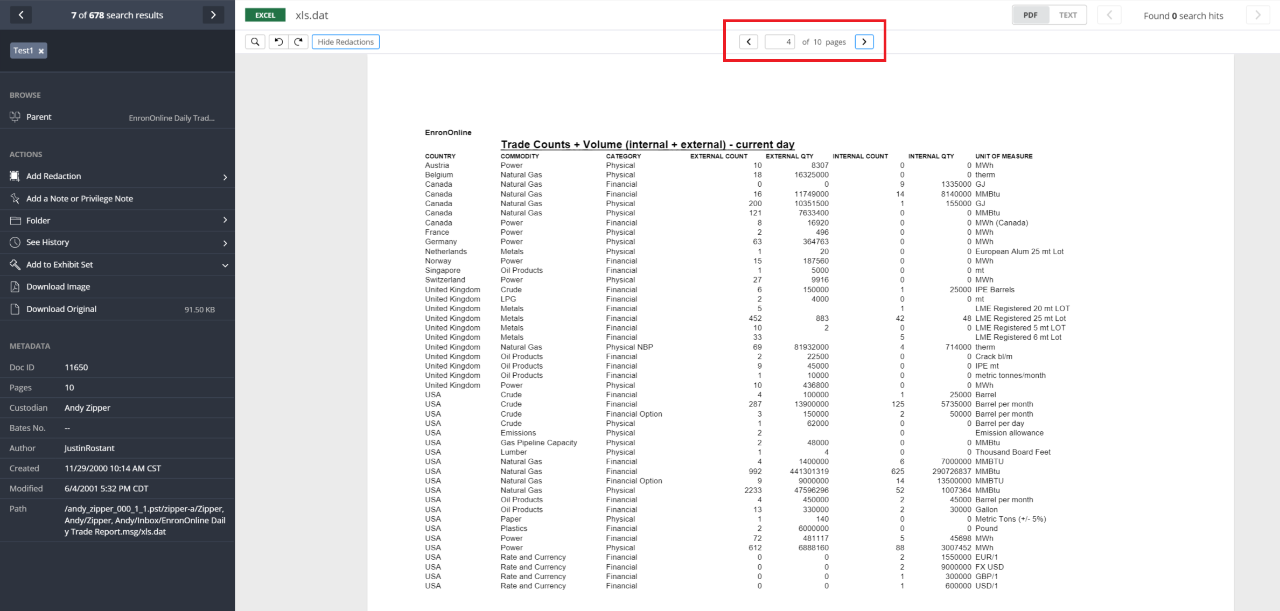Click the Download Image icon
The width and height of the screenshot is (1280, 611).
pyautogui.click(x=15, y=286)
